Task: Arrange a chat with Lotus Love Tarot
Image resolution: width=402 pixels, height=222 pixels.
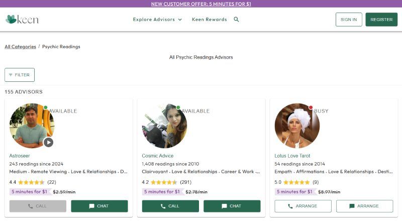Action: 364,206
